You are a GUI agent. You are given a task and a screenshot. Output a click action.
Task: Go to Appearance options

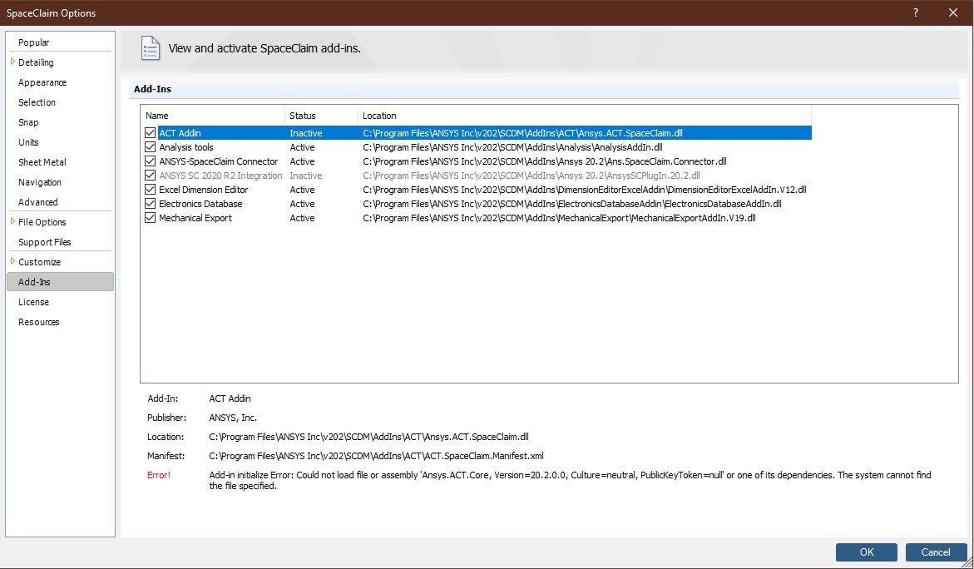(x=42, y=82)
